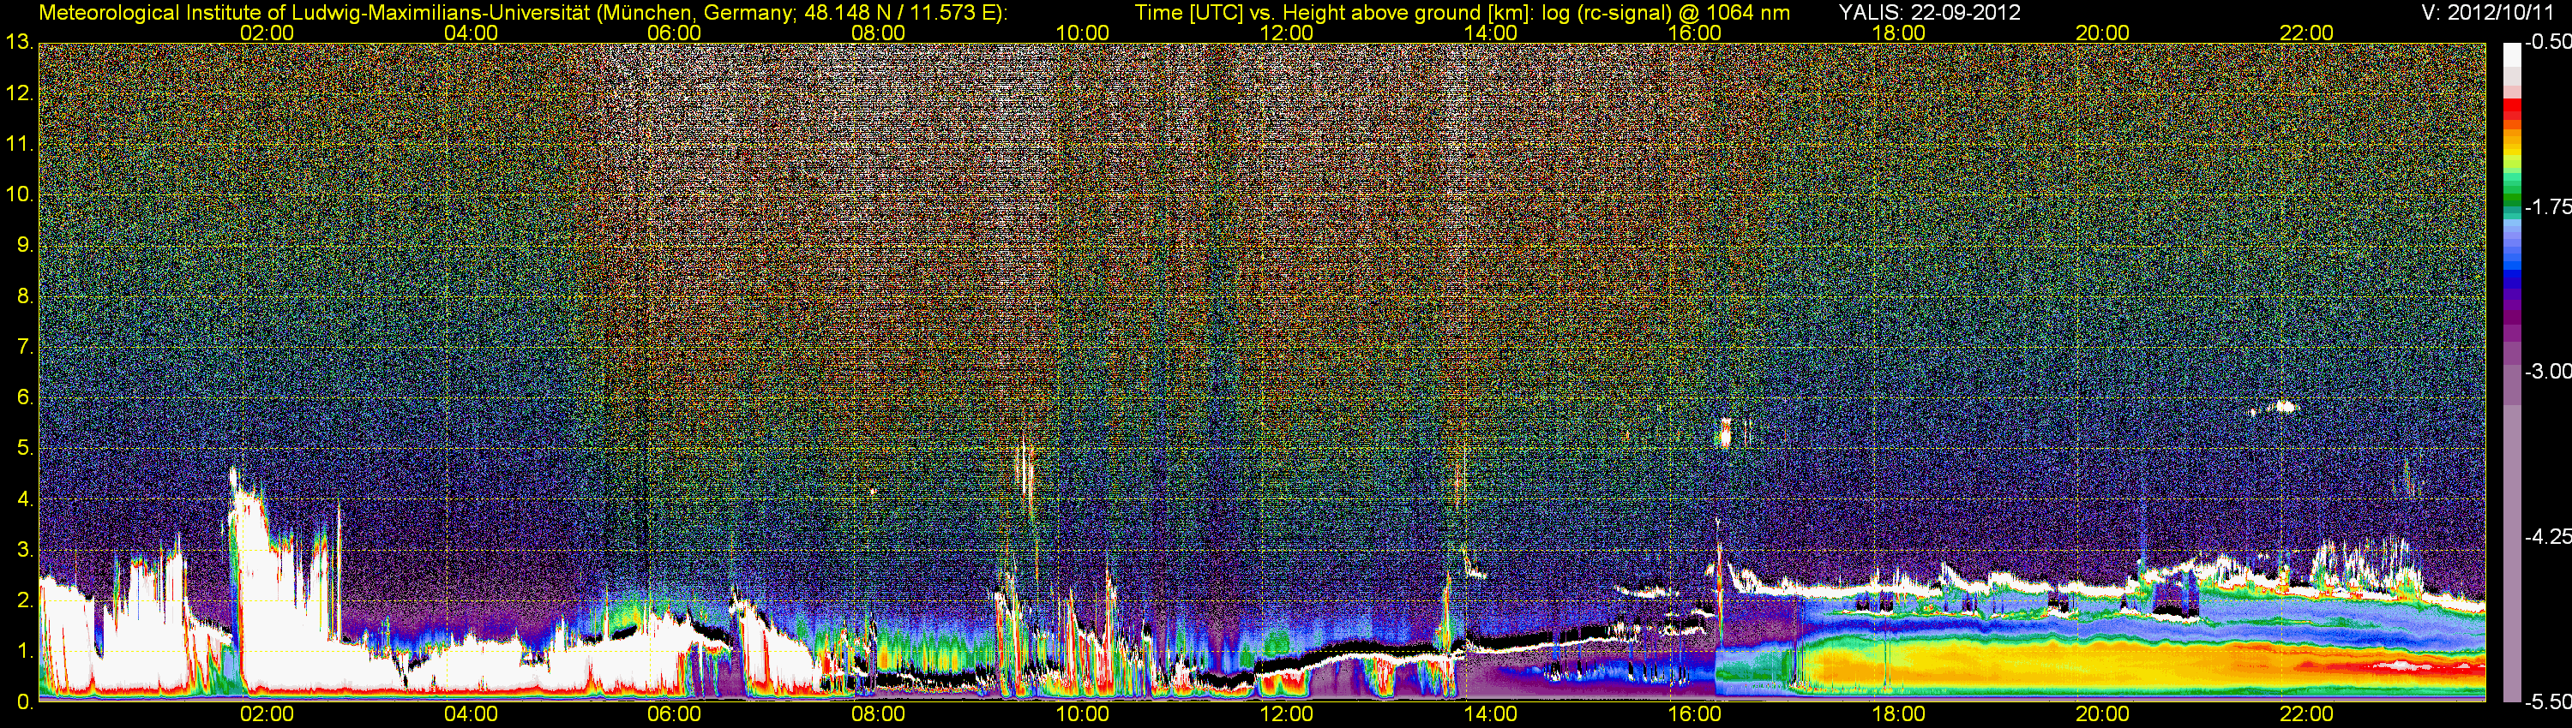Click the 0 km origin axis label

pyautogui.click(x=24, y=702)
